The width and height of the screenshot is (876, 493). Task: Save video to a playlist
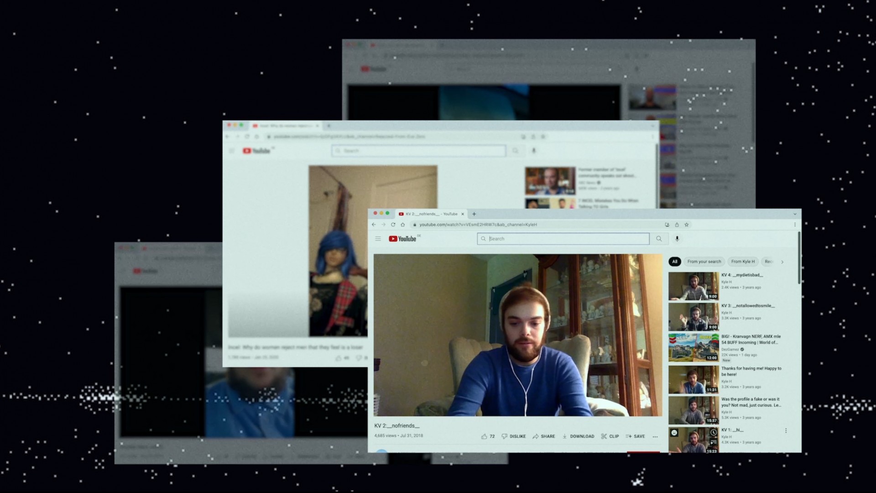coord(635,436)
